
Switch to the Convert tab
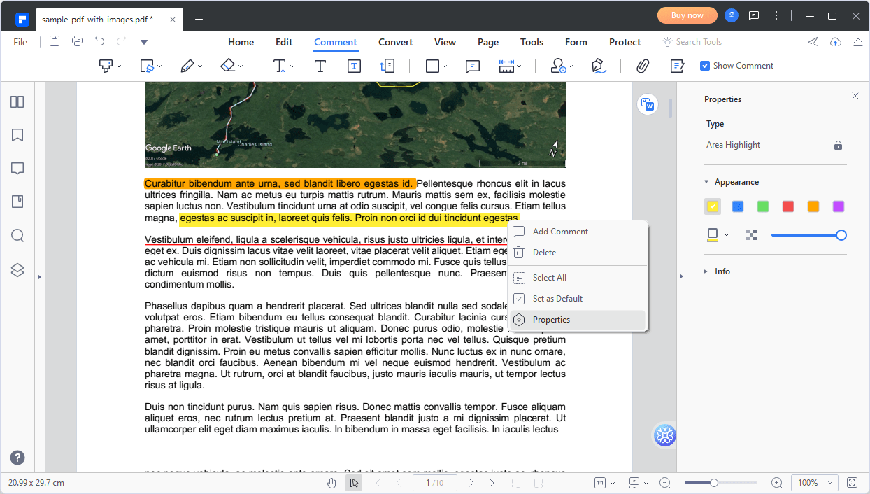pyautogui.click(x=396, y=42)
